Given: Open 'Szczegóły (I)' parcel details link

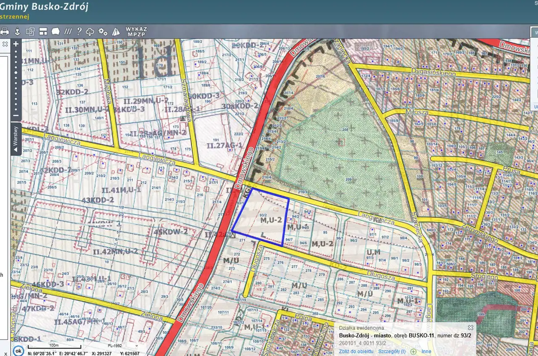Looking at the screenshot, I should (392, 351).
